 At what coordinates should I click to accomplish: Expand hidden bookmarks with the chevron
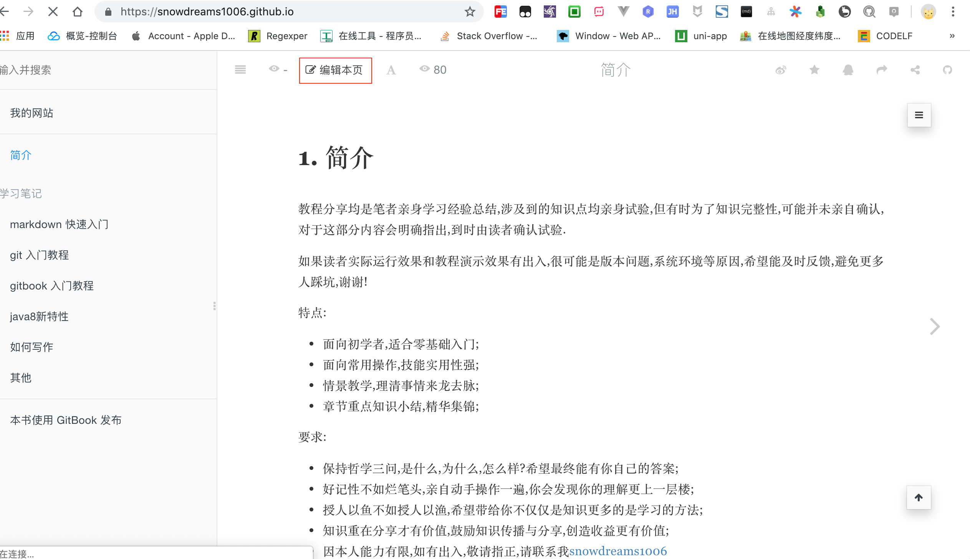pyautogui.click(x=952, y=36)
